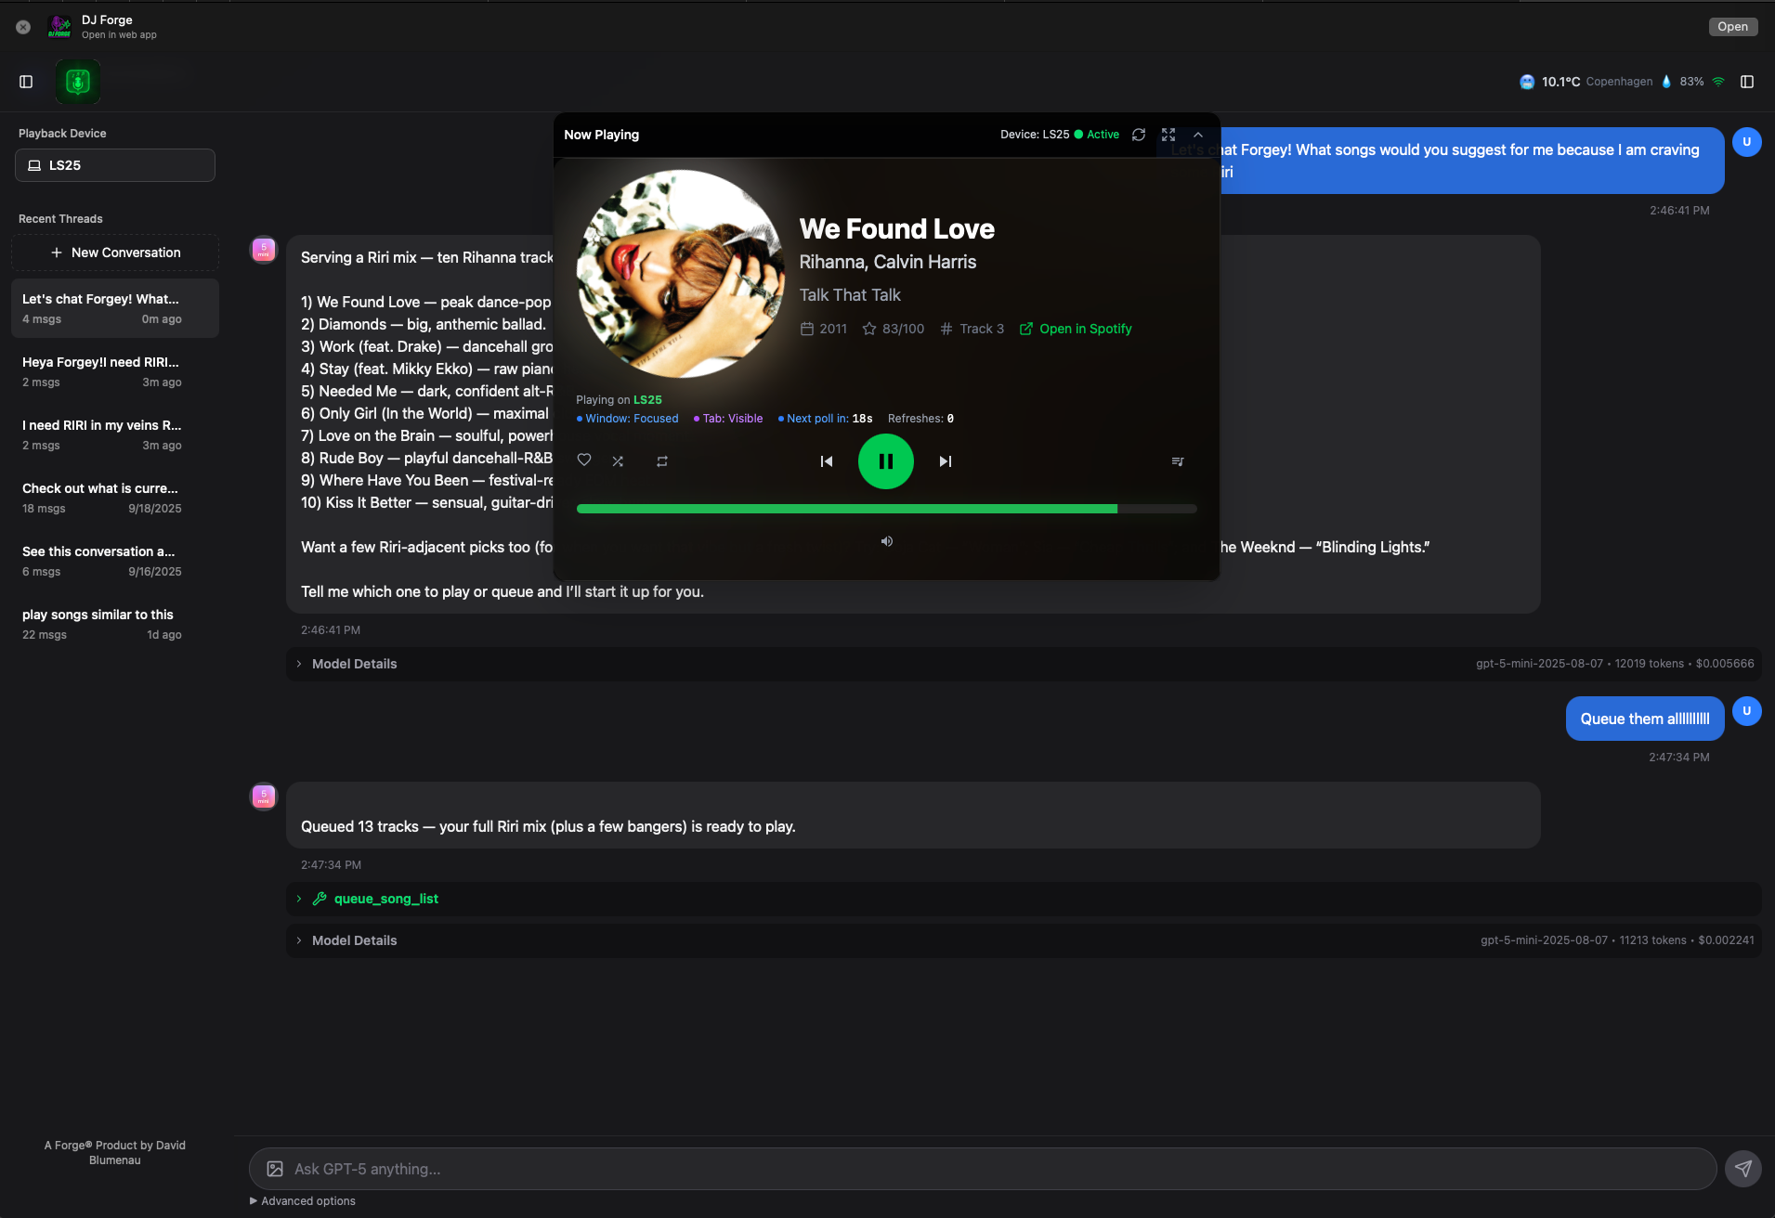Toggle shuffle playback mode
Viewport: 1775px width, 1218px height.
pyautogui.click(x=618, y=461)
